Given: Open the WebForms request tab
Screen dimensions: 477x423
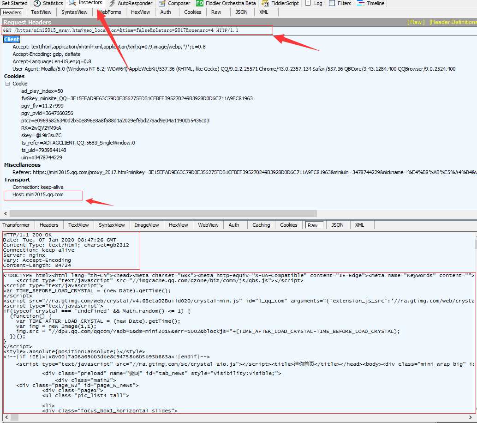Looking at the screenshot, I should click(x=109, y=12).
